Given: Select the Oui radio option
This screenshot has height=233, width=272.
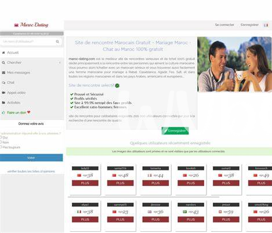Looking at the screenshot, I should (1, 137).
